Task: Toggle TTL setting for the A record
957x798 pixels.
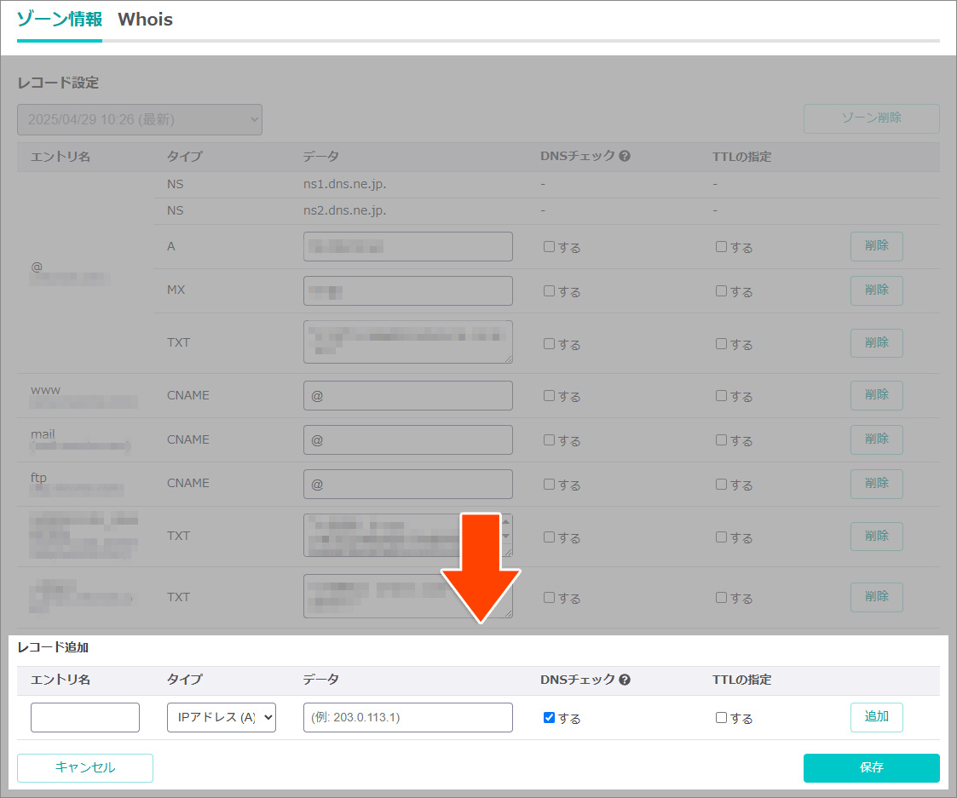Action: 722,246
